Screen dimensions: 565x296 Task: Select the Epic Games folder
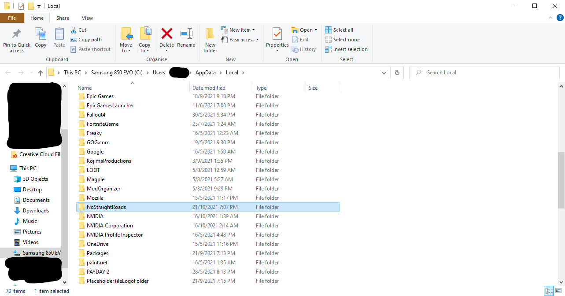click(208, 96)
